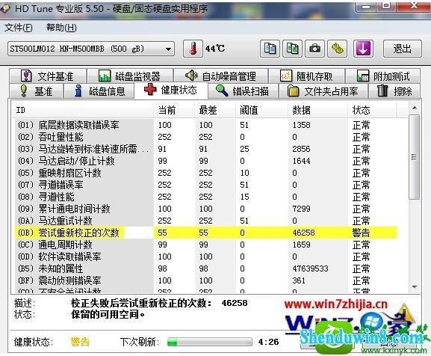Click data value 1358 in row 01
The image size is (431, 356).
(301, 125)
